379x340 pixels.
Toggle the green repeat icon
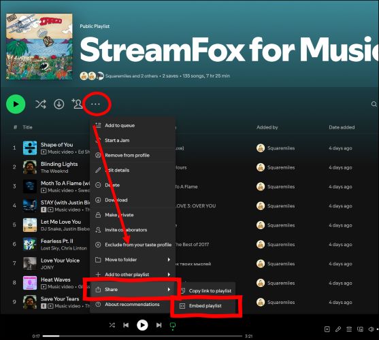click(x=173, y=326)
